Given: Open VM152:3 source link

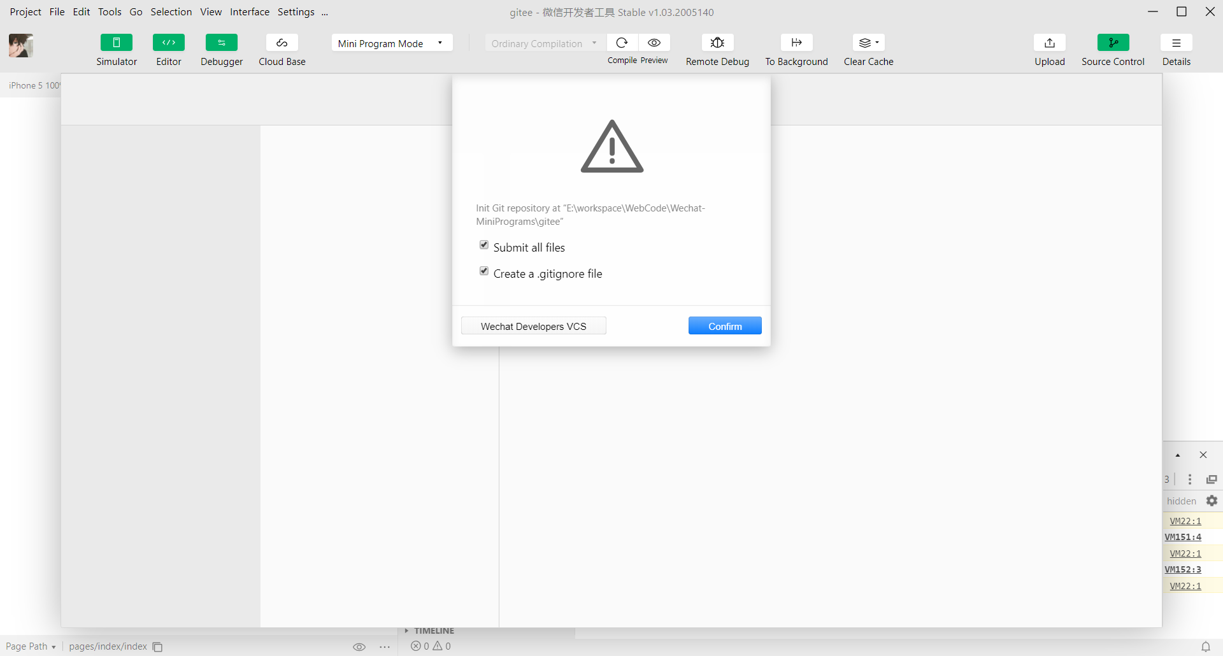Looking at the screenshot, I should (x=1183, y=569).
